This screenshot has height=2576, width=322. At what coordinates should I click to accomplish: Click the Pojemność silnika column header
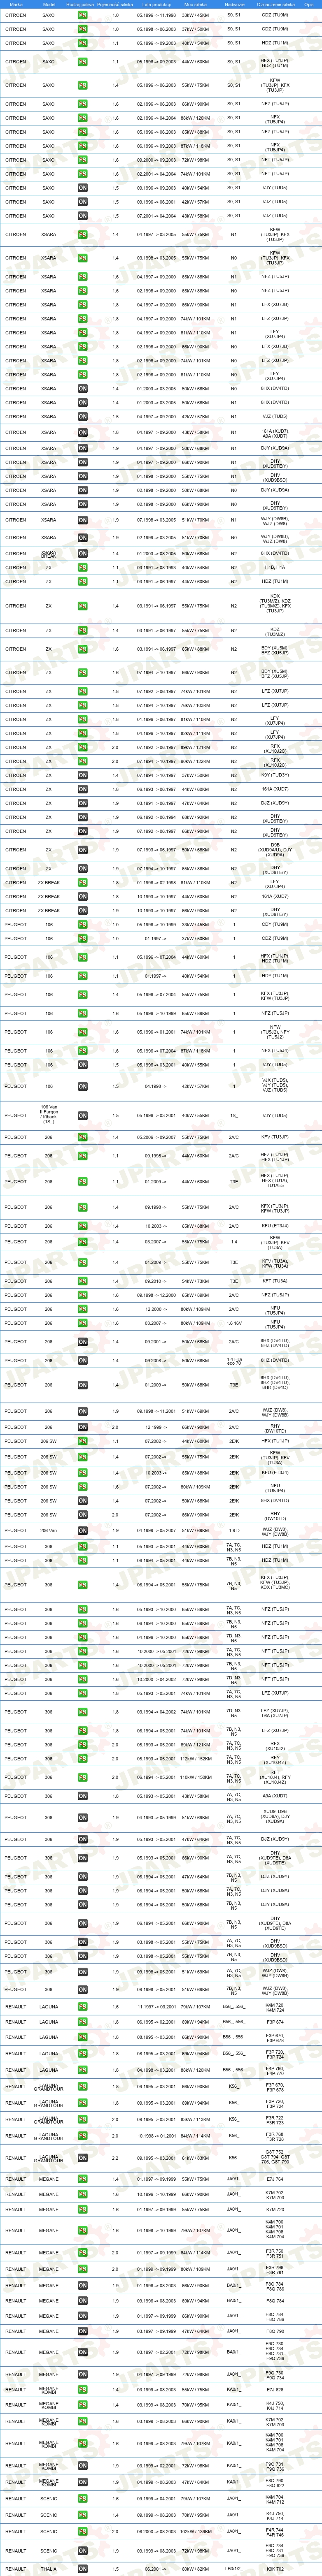[x=116, y=5]
